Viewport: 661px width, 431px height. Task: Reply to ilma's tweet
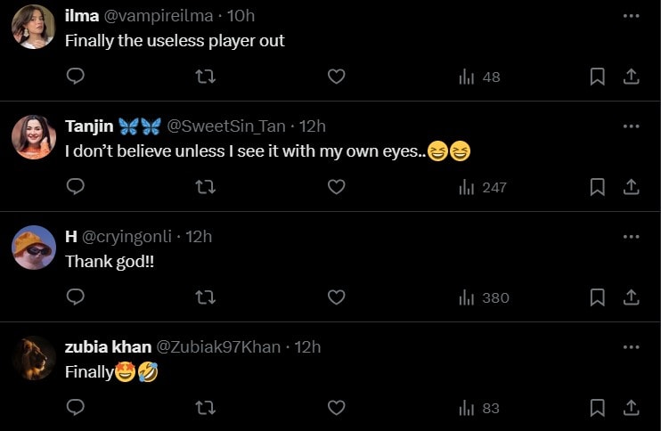coord(76,77)
